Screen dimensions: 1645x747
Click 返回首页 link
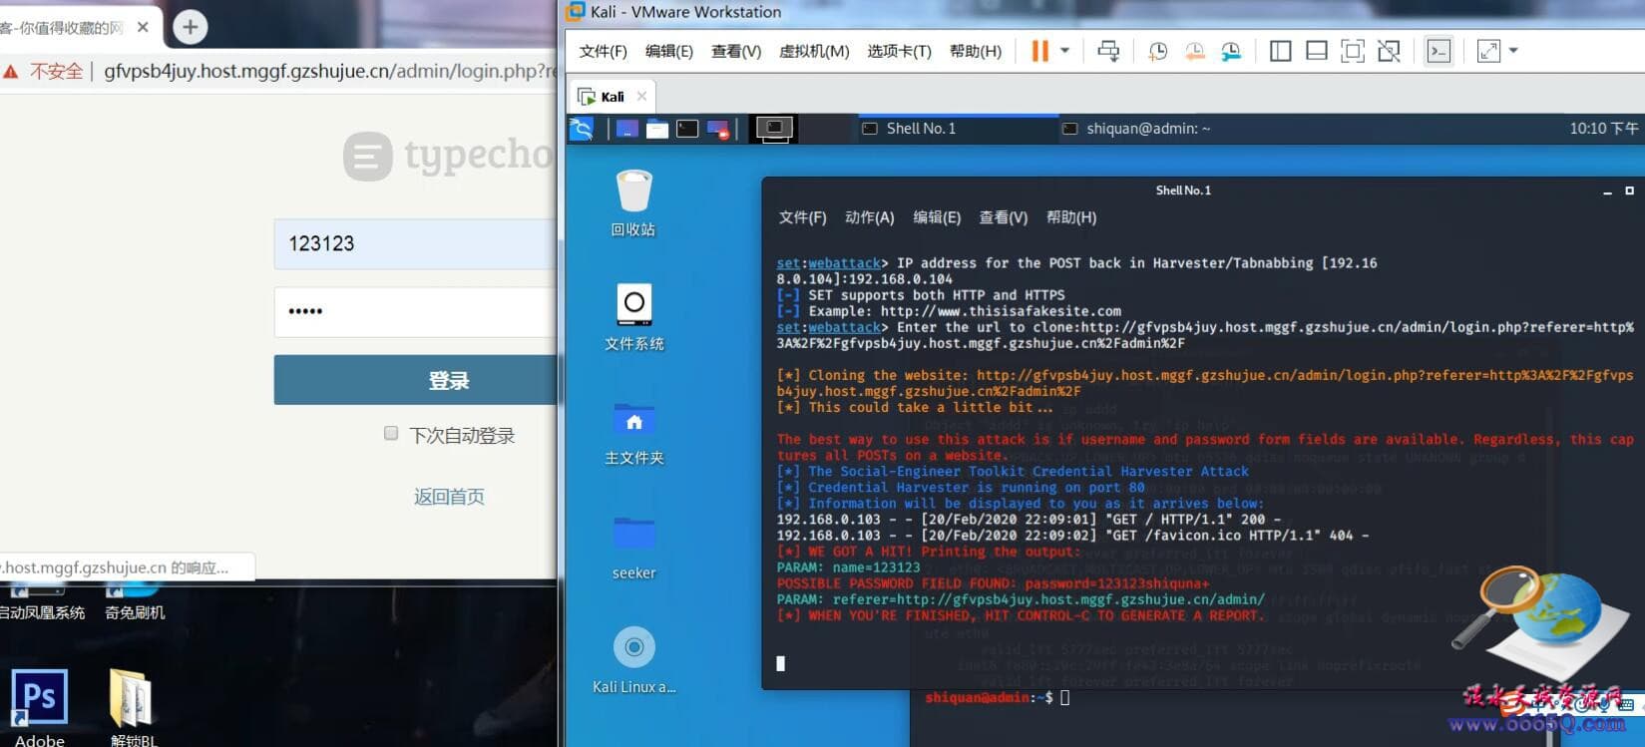449,497
